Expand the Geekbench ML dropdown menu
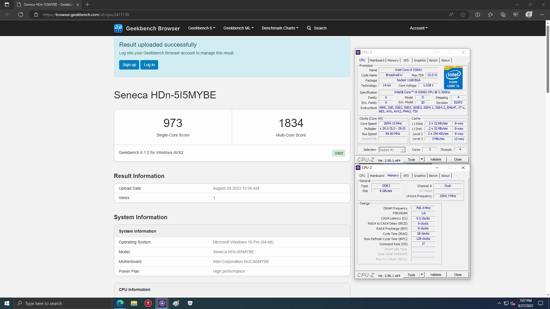The image size is (550, 309). (238, 28)
